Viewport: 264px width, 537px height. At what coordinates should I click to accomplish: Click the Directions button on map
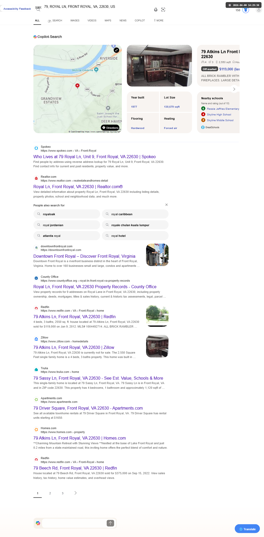tap(110, 128)
